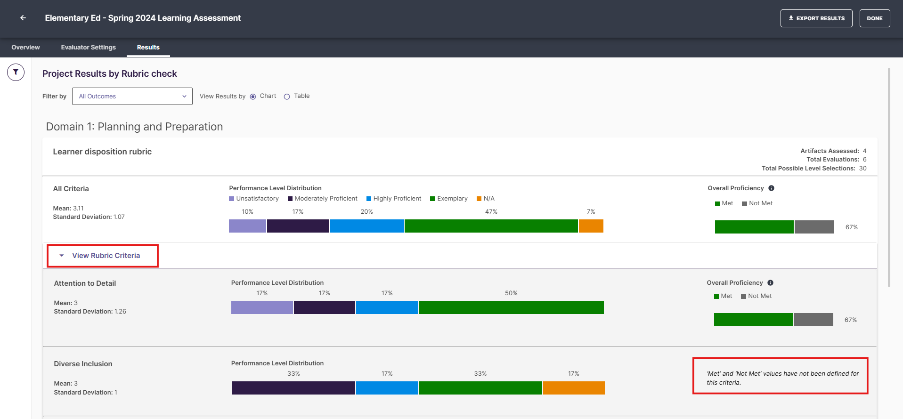Click the Domain 1: Planning and Preparation heading

point(134,127)
